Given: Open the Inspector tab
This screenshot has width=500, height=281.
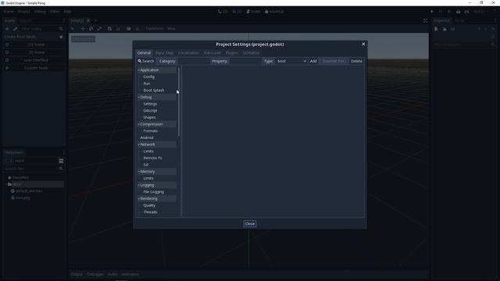Looking at the screenshot, I should pos(442,20).
